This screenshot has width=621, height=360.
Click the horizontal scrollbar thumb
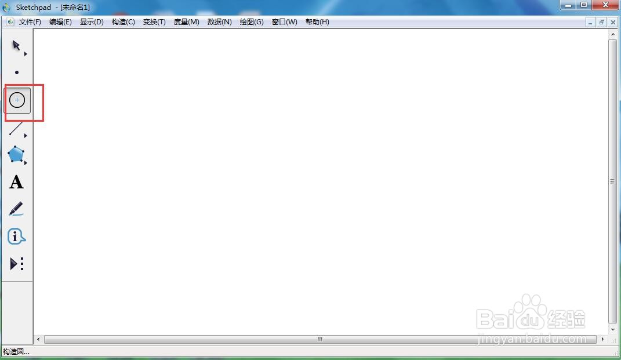coord(320,339)
